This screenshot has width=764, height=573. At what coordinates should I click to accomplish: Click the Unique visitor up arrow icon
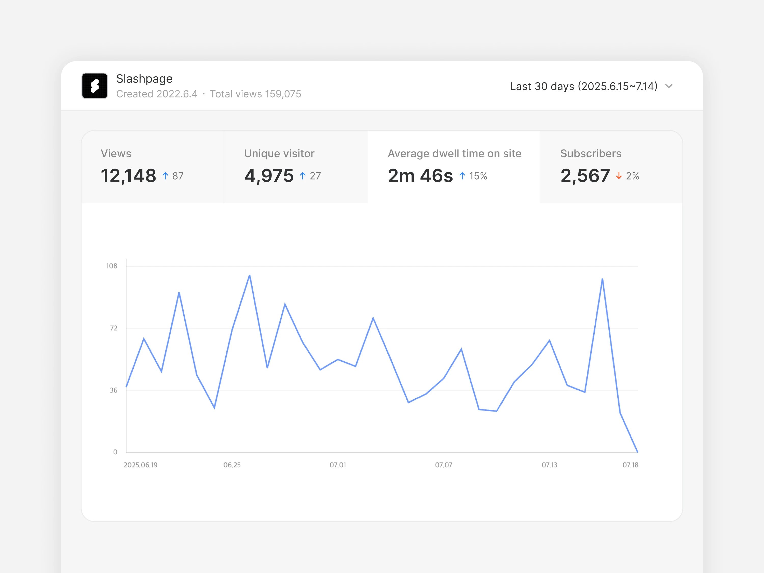(303, 176)
